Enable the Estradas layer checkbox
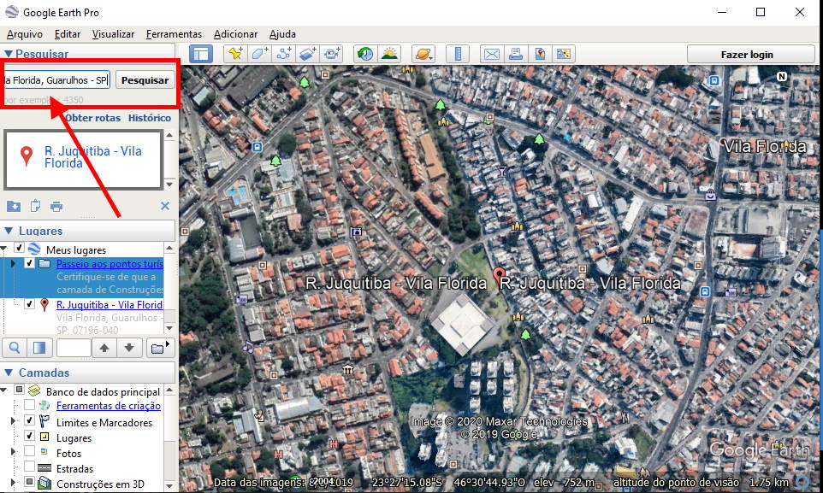 point(30,467)
